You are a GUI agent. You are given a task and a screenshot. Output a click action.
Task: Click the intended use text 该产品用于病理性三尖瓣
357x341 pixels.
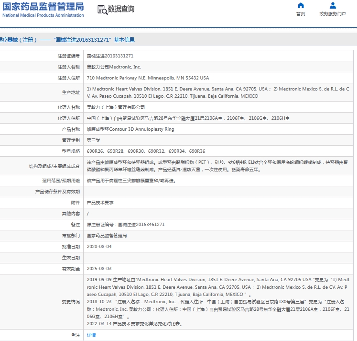point(131,181)
